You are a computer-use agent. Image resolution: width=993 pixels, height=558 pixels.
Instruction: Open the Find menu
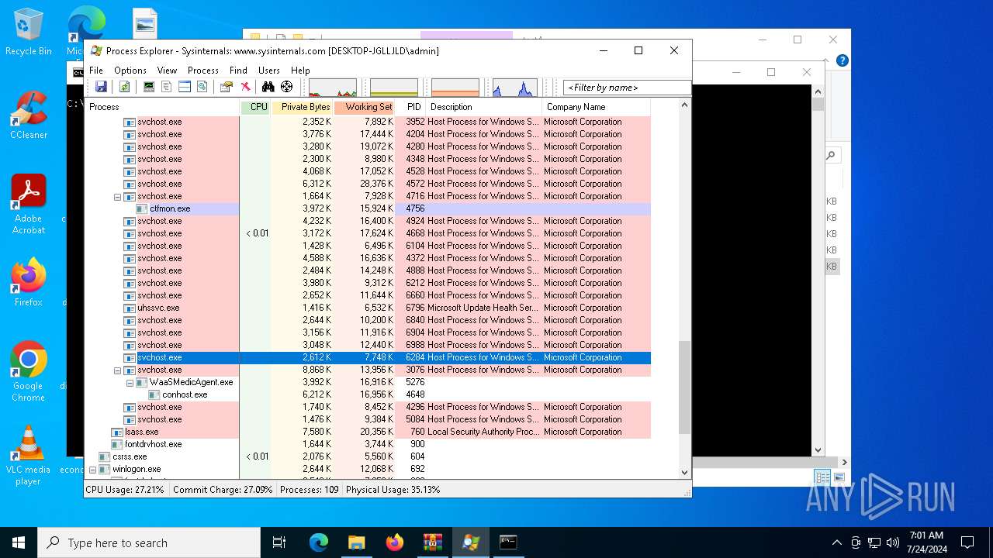coord(238,71)
